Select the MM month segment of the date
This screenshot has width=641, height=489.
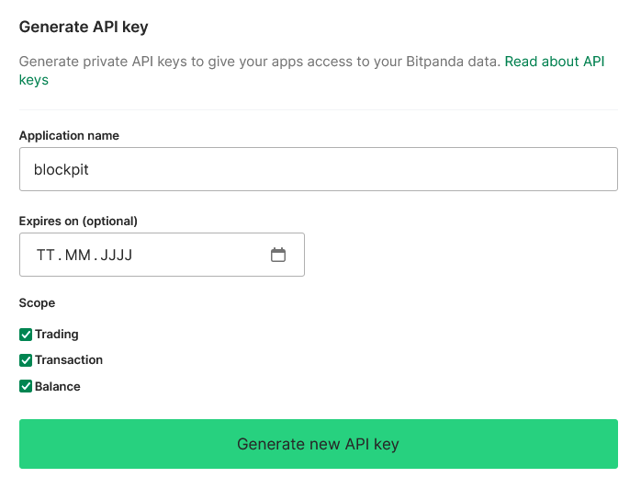pos(77,255)
